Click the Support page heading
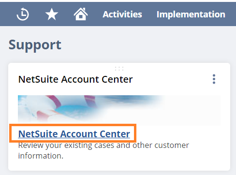The width and height of the screenshot is (236, 175). point(35,45)
